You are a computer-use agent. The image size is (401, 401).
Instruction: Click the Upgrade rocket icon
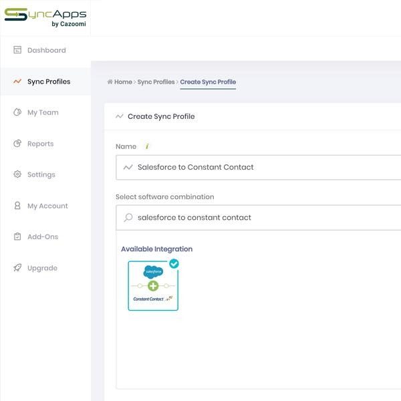click(x=17, y=268)
